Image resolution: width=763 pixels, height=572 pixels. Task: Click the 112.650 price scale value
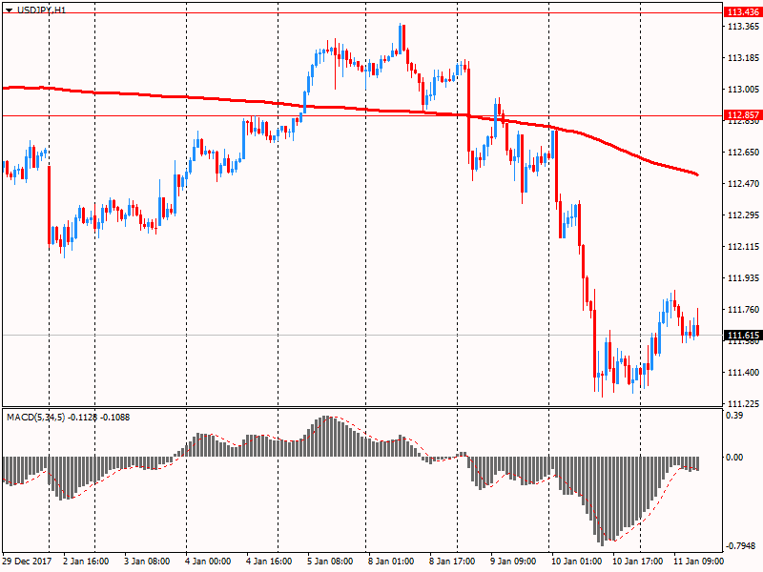[x=743, y=153]
